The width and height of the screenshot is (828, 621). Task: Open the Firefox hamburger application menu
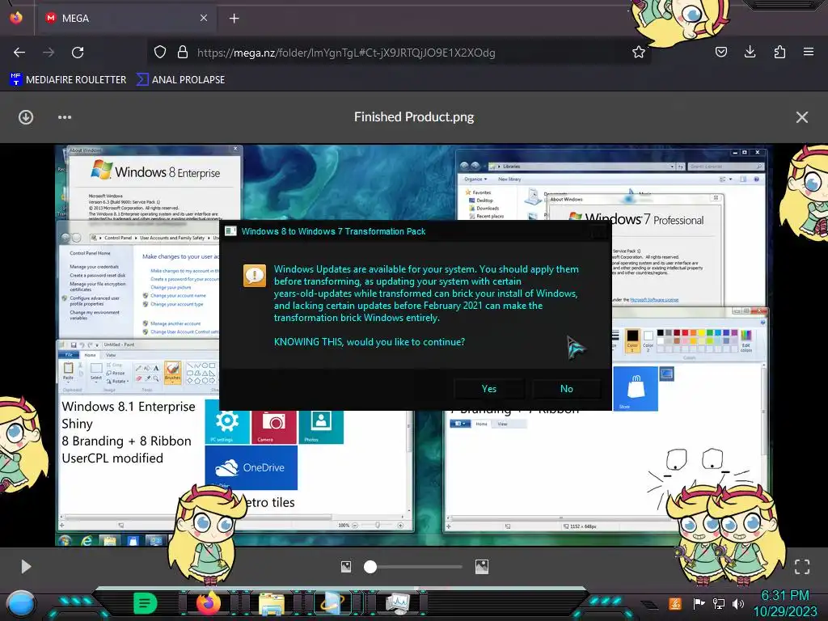pyautogui.click(x=809, y=52)
